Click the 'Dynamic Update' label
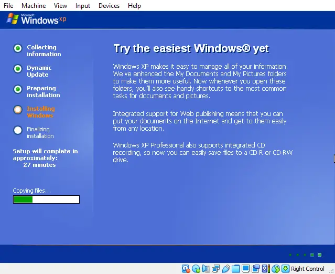This screenshot has height=274, width=335. pos(39,71)
